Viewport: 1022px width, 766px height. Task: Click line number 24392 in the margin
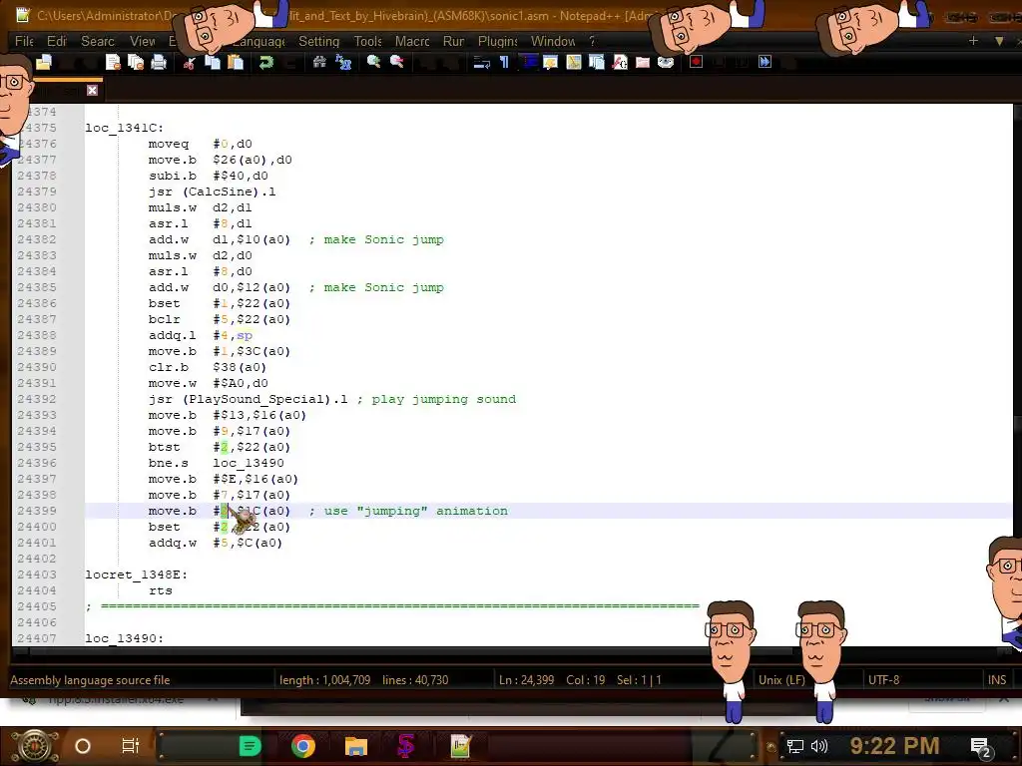(37, 399)
